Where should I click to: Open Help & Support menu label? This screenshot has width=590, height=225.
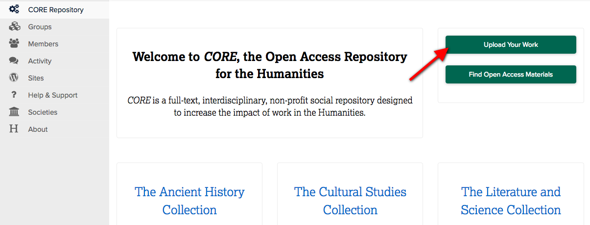click(53, 95)
